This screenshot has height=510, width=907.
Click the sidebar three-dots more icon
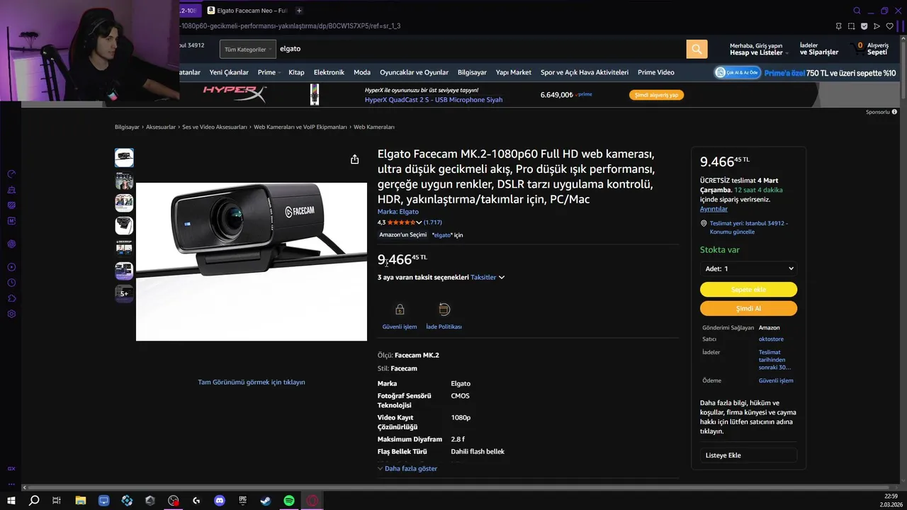pos(11,484)
